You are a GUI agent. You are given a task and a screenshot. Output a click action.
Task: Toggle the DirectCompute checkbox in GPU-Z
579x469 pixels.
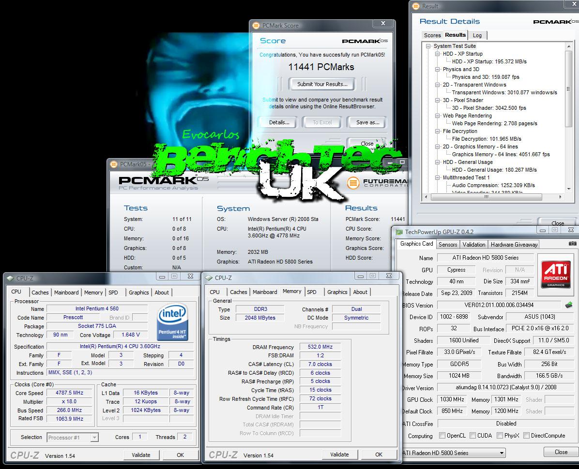527,436
